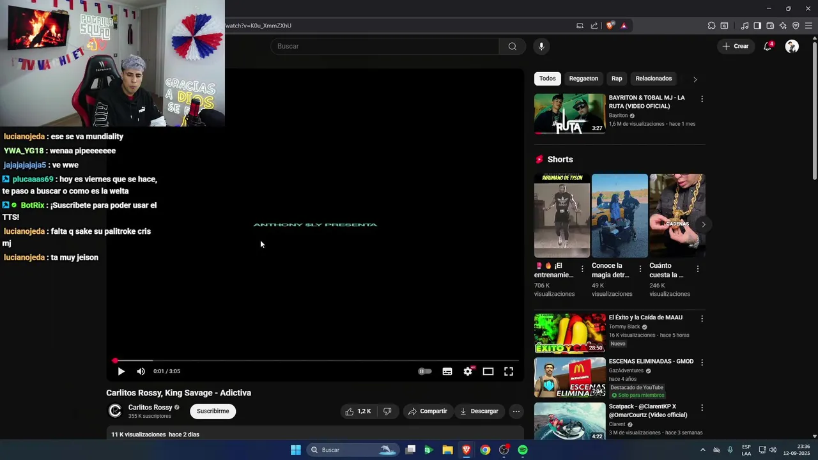This screenshot has width=818, height=460.
Task: Open the Crear menu
Action: 736,46
